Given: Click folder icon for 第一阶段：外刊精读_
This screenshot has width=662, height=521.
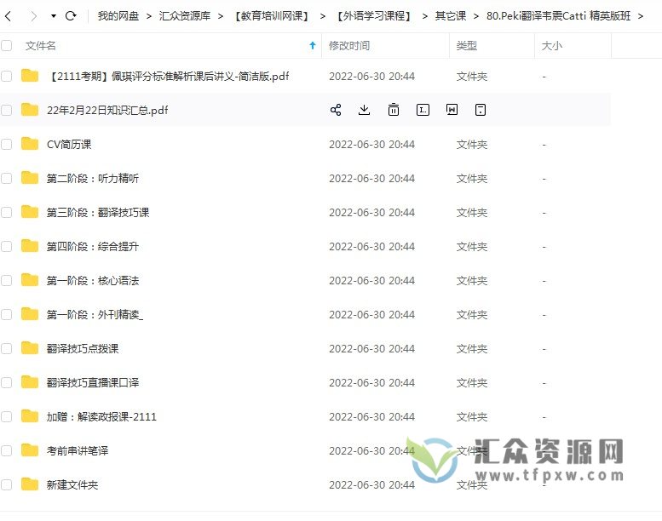Looking at the screenshot, I should [x=30, y=314].
